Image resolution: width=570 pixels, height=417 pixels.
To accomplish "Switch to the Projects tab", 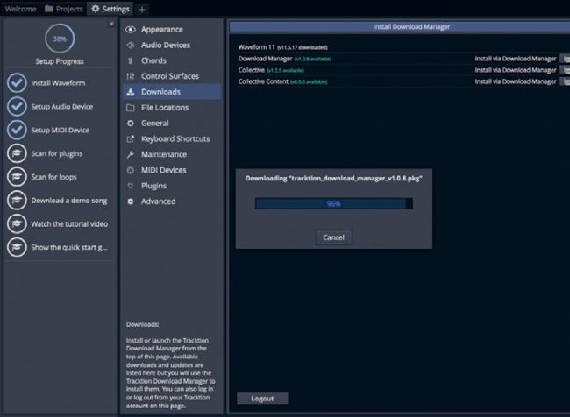I will point(64,9).
